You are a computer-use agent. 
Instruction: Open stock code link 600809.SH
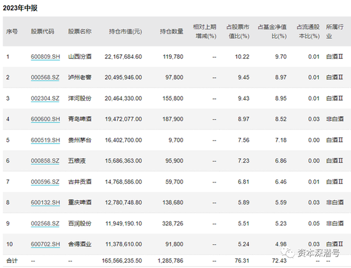click(x=45, y=57)
